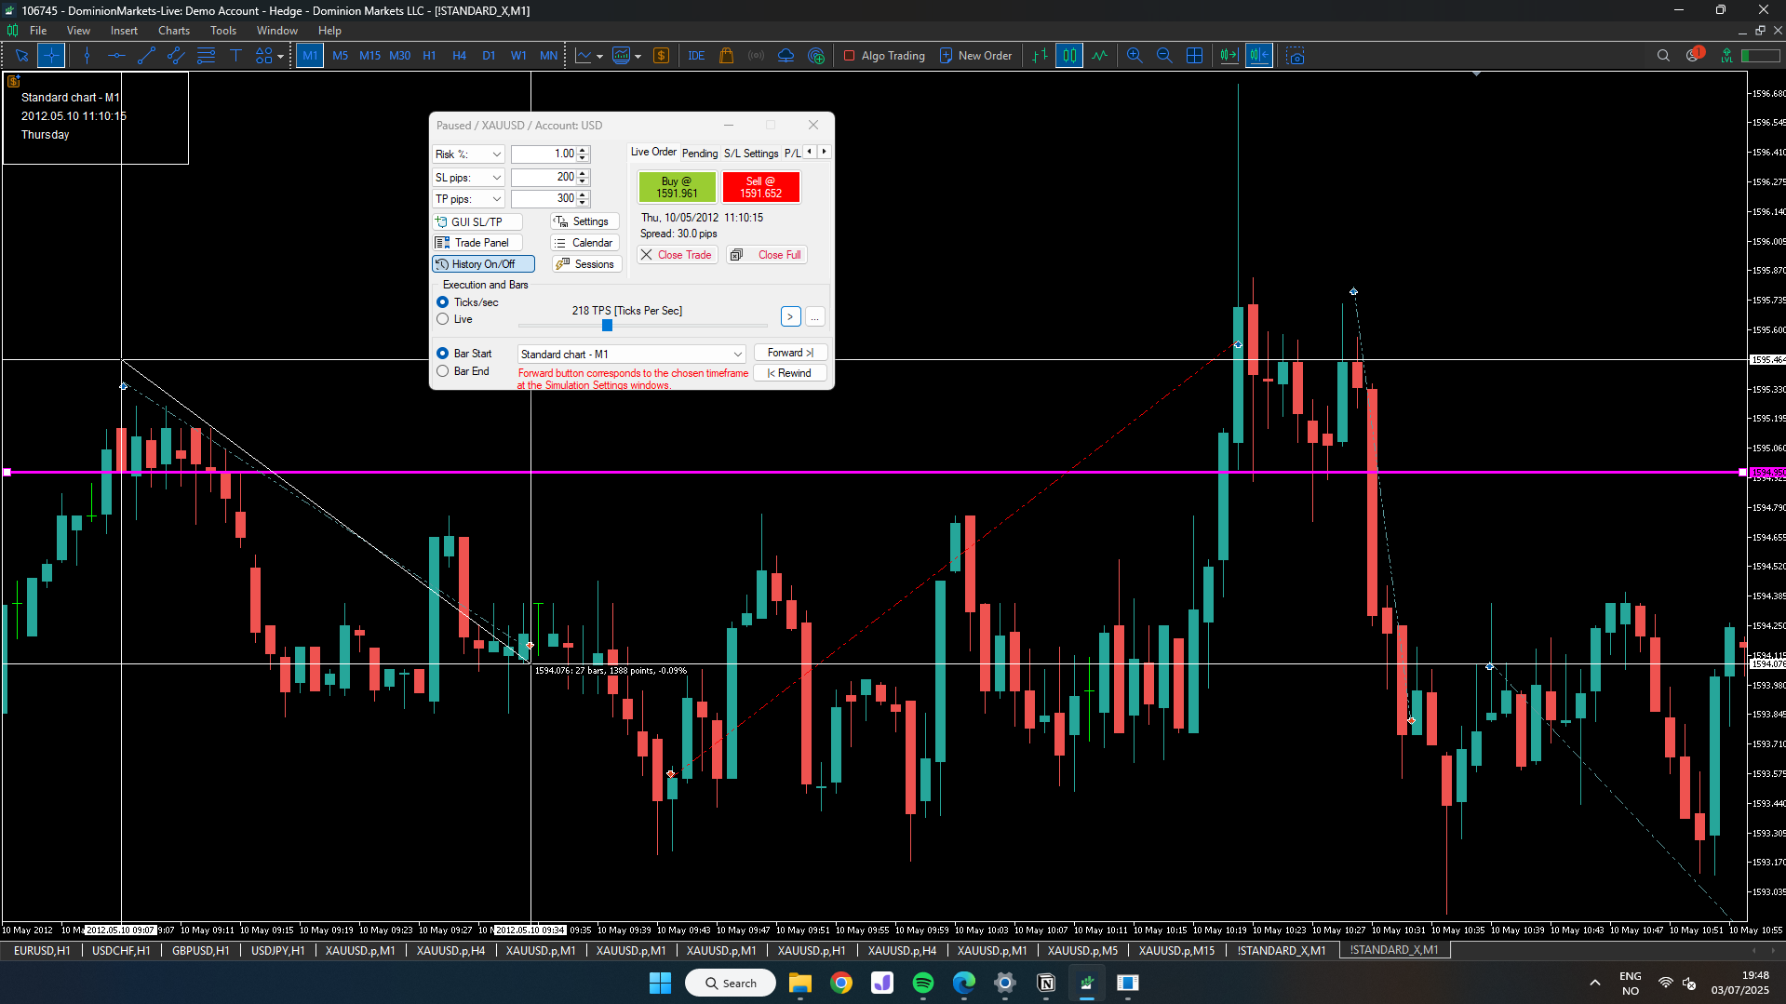1786x1004 pixels.
Task: Toggle chart auto scroll
Action: [1229, 56]
